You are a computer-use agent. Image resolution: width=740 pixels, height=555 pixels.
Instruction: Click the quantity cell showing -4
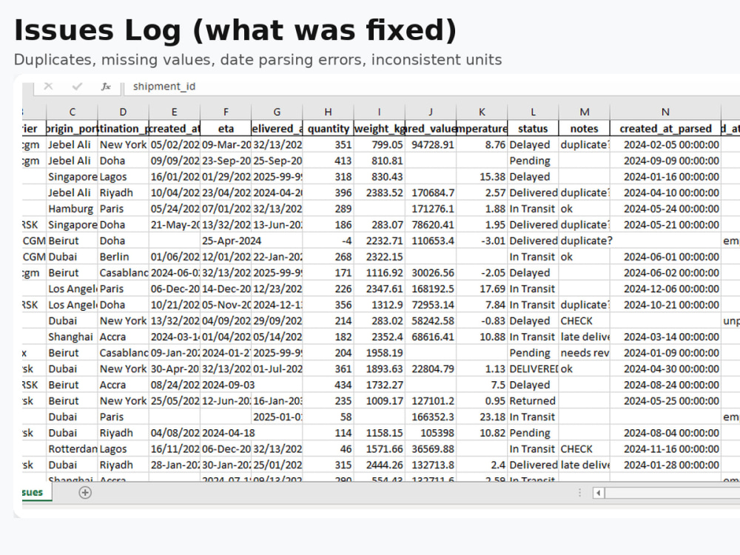tap(328, 240)
